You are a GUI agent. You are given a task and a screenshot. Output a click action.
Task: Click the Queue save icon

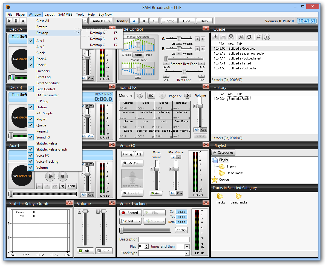[231, 37]
